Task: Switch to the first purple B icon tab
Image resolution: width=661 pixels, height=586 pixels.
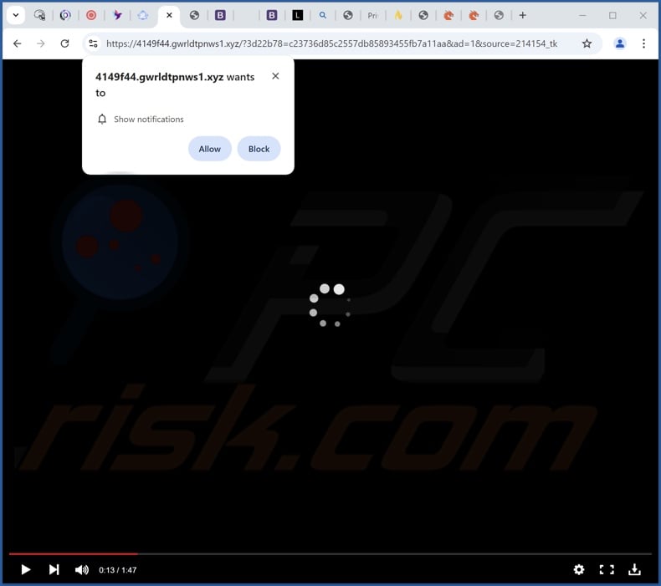Action: [220, 15]
